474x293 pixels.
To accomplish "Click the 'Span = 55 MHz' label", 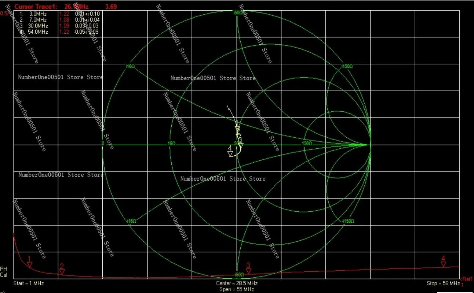I will click(x=237, y=289).
